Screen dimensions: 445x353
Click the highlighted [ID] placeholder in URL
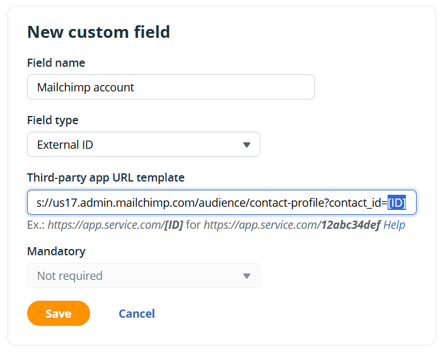coord(396,202)
